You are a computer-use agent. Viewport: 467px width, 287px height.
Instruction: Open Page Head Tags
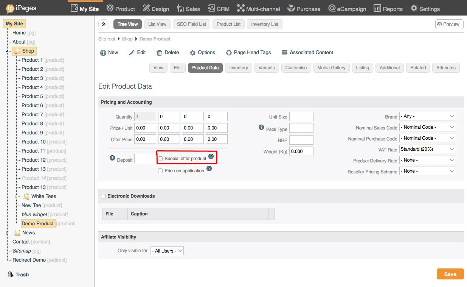[248, 53]
